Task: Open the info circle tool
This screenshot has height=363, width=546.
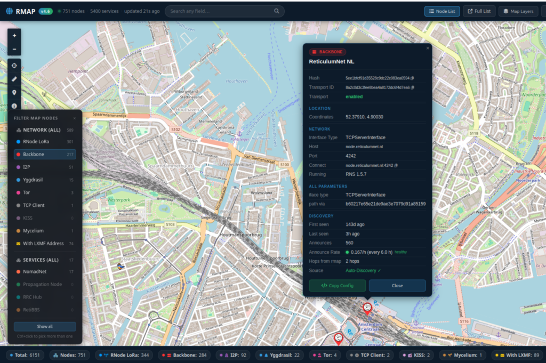Action: [x=14, y=106]
